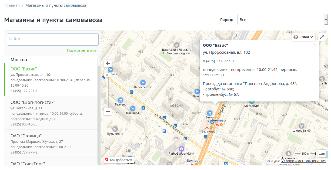Close the ООО "Базис" info balloon
This screenshot has width=331, height=170.
315,45
